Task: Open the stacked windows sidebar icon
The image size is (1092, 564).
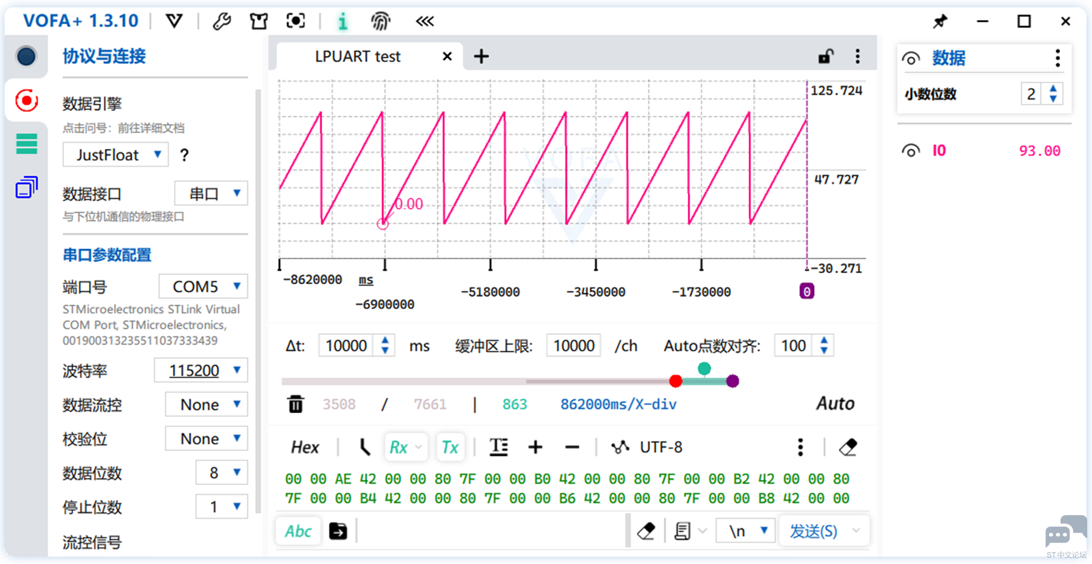Action: [x=27, y=187]
